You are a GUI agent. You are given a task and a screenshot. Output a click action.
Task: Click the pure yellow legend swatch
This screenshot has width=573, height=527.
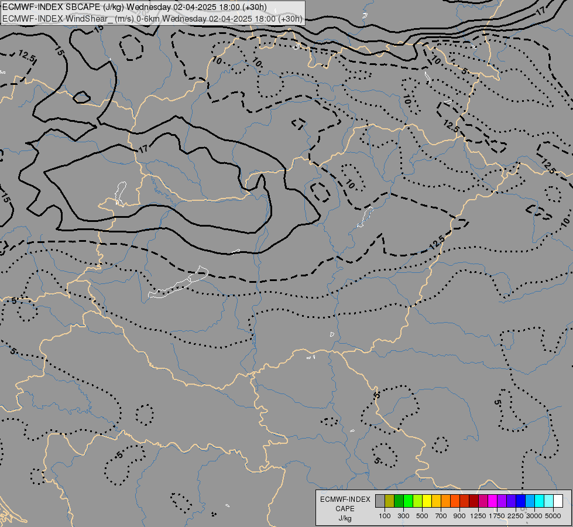427,501
